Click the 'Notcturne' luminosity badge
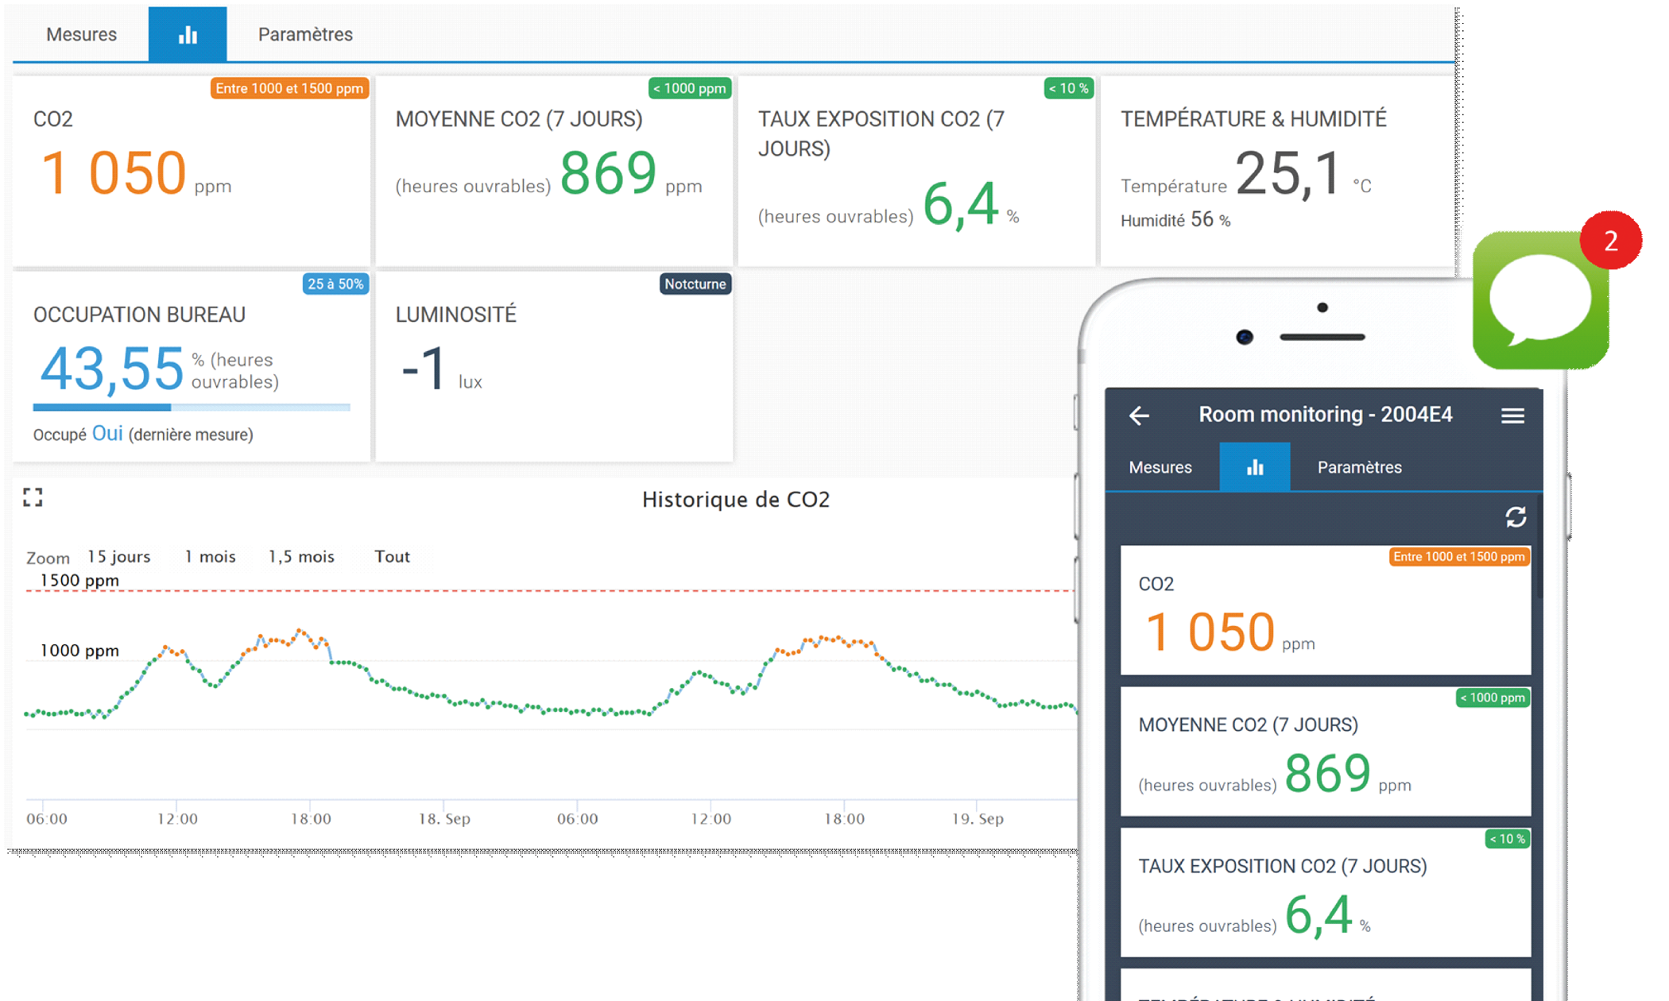Viewport: 1669px width, 1001px height. (695, 284)
